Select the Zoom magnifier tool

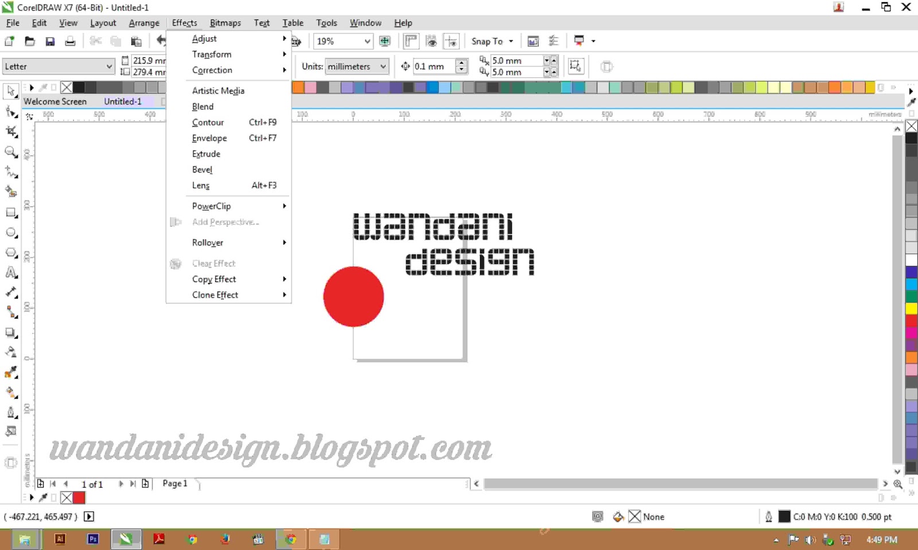pos(11,152)
